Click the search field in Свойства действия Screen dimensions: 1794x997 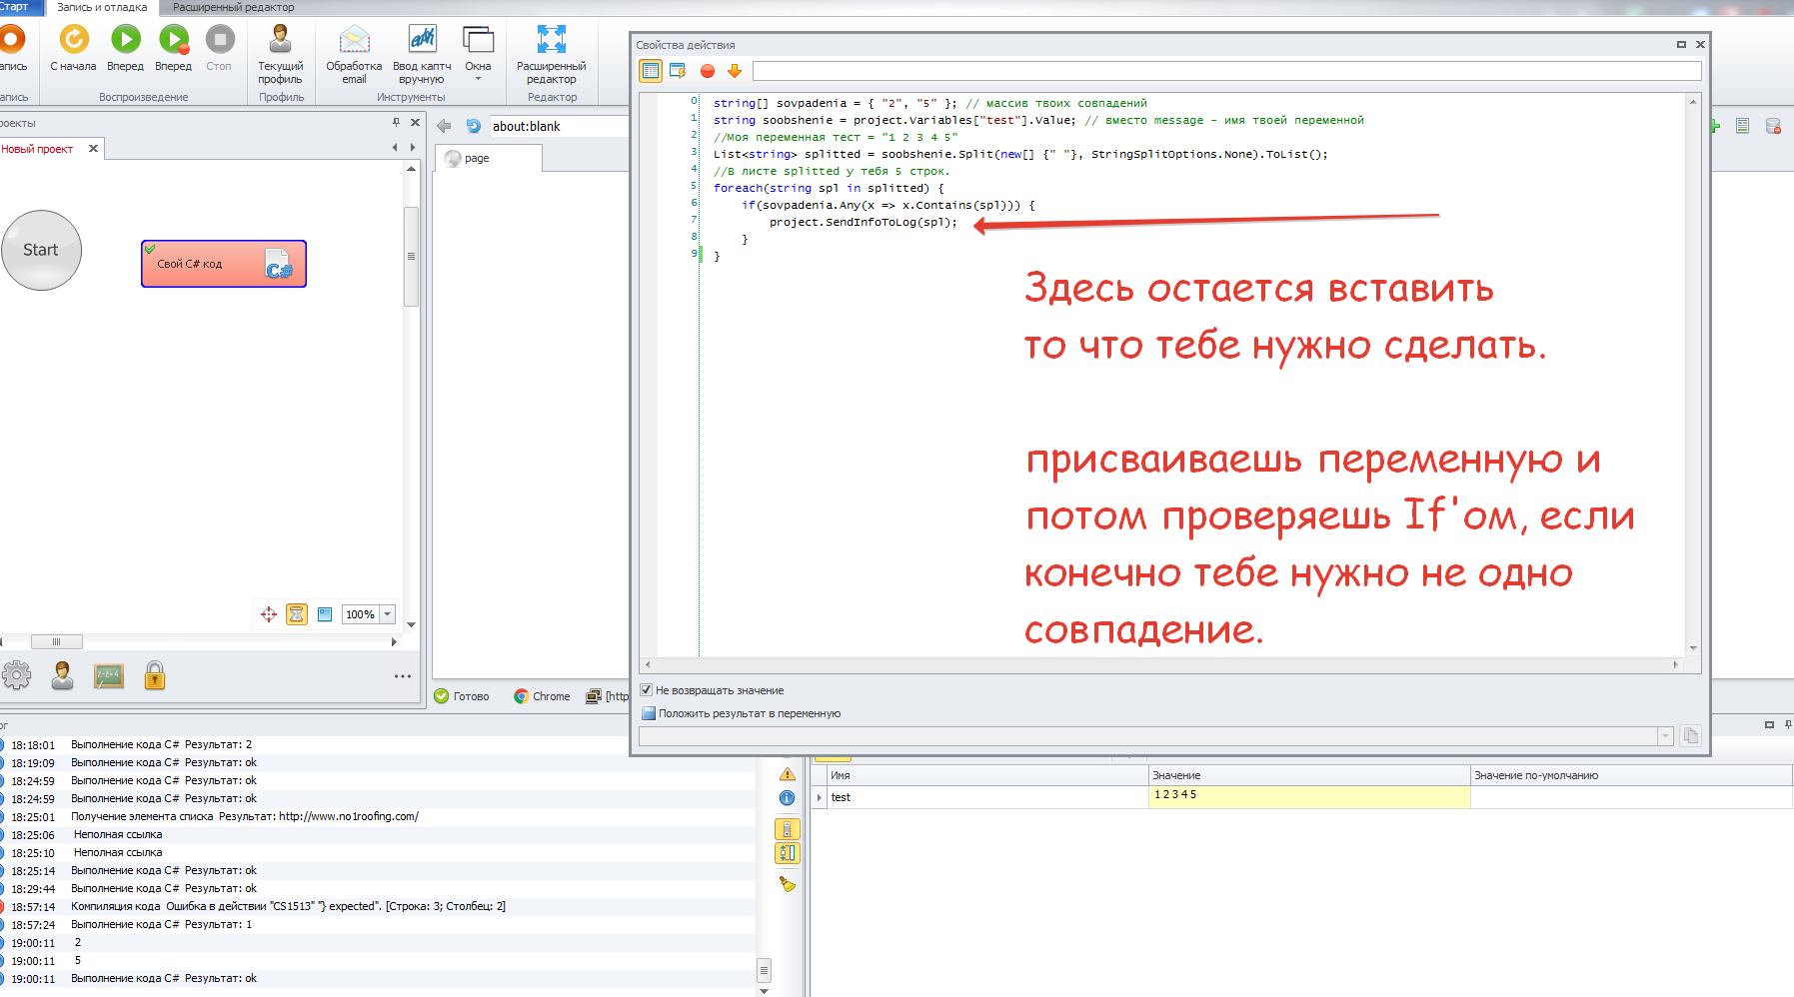click(x=1226, y=71)
